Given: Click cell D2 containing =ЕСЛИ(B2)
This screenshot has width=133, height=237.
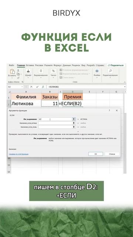Looking at the screenshot, I should coord(72,104).
